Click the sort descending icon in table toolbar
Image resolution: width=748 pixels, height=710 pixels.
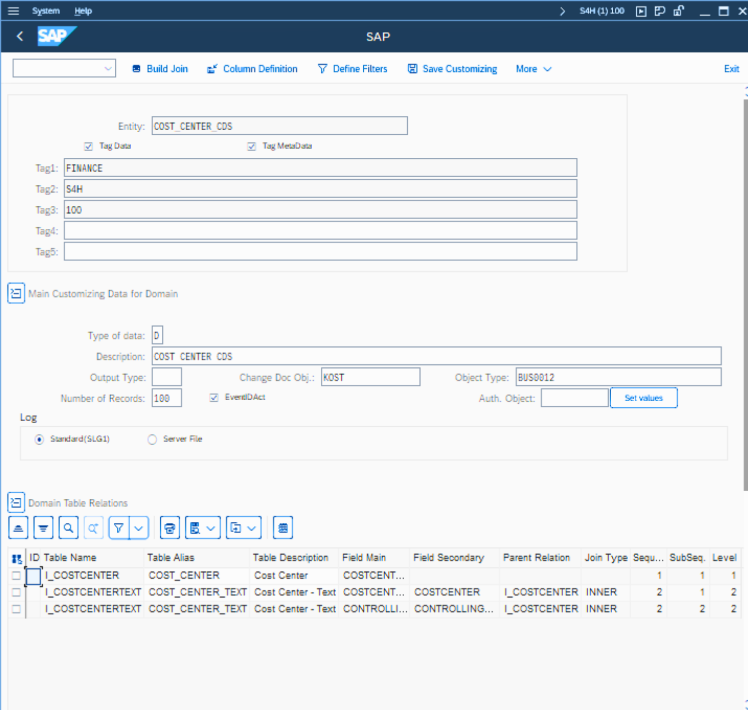pos(43,528)
